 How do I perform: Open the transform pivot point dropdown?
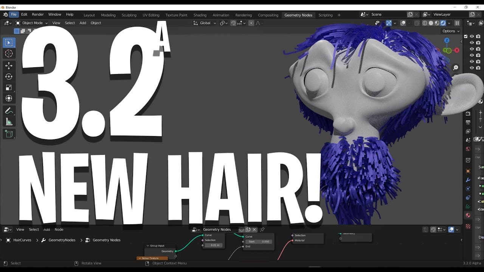coord(223,23)
